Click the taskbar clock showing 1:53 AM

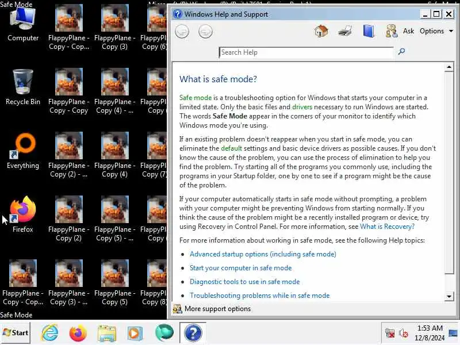430,333
